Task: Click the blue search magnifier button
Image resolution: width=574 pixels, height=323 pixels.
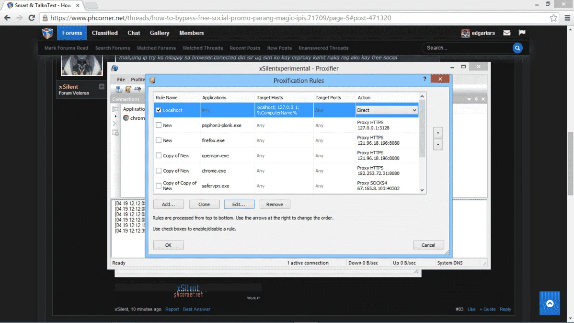Action: point(517,48)
